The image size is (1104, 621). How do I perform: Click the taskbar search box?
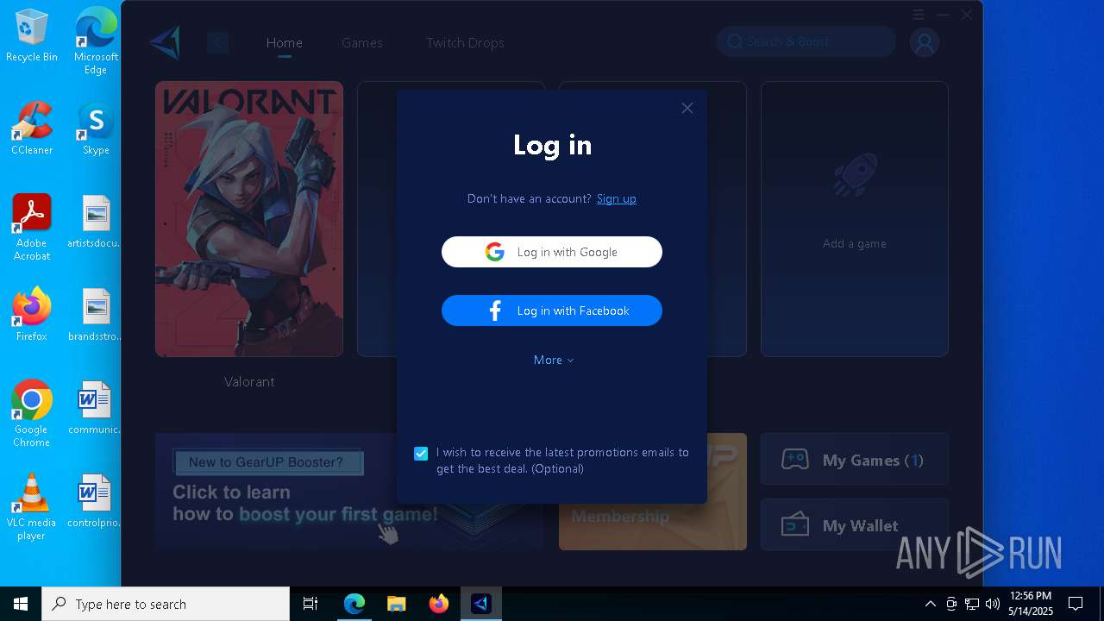tap(166, 604)
